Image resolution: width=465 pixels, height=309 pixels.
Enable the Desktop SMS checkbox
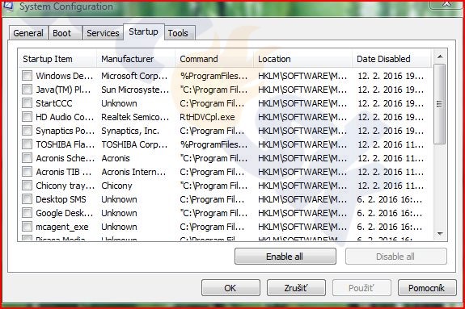pos(27,199)
